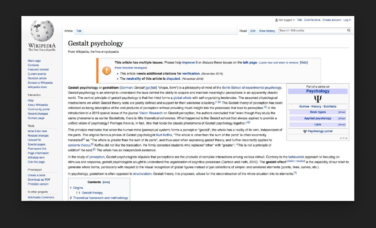Open the Article tab
The height and width of the screenshot is (228, 376).
point(68,31)
